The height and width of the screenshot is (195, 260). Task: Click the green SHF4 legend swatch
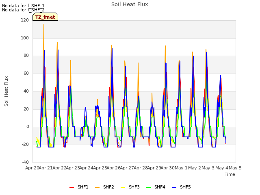pyautogui.click(x=149, y=188)
